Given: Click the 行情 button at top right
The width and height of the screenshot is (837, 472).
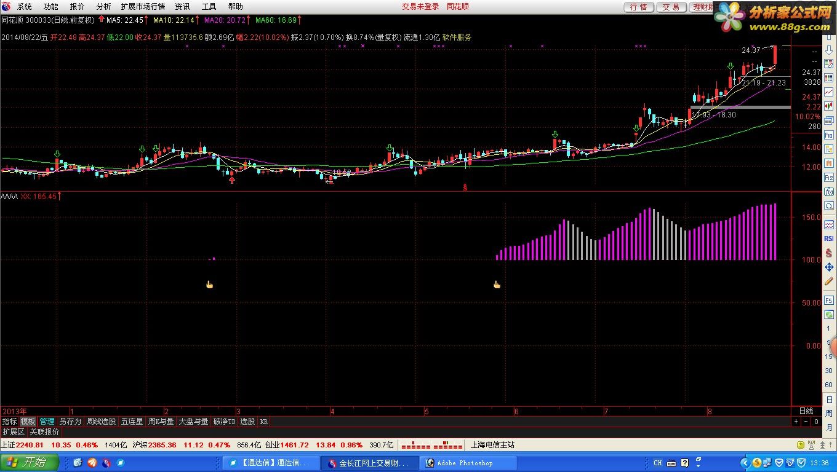Looking at the screenshot, I should tap(639, 7).
